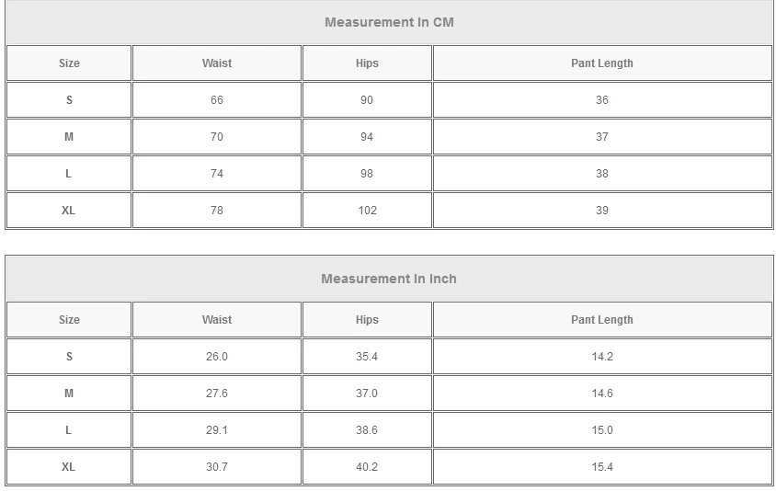Click the hips value 102 cell
The height and width of the screenshot is (491, 776).
[x=367, y=211]
